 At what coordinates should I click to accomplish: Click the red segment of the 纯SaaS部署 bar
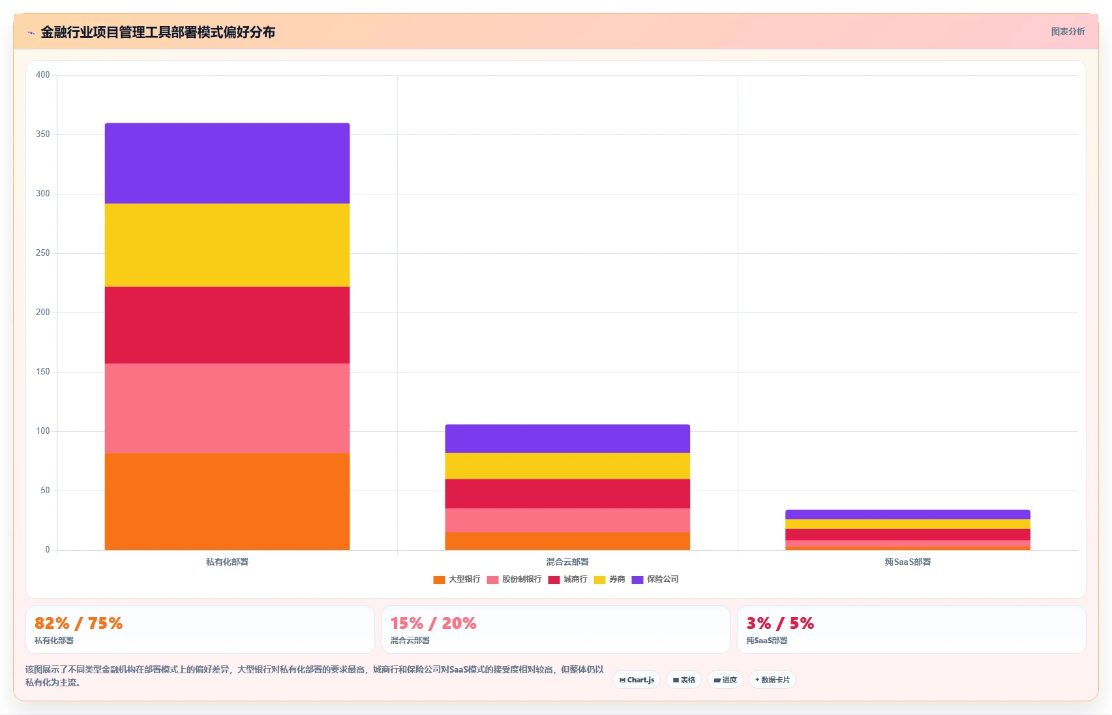[x=908, y=534]
